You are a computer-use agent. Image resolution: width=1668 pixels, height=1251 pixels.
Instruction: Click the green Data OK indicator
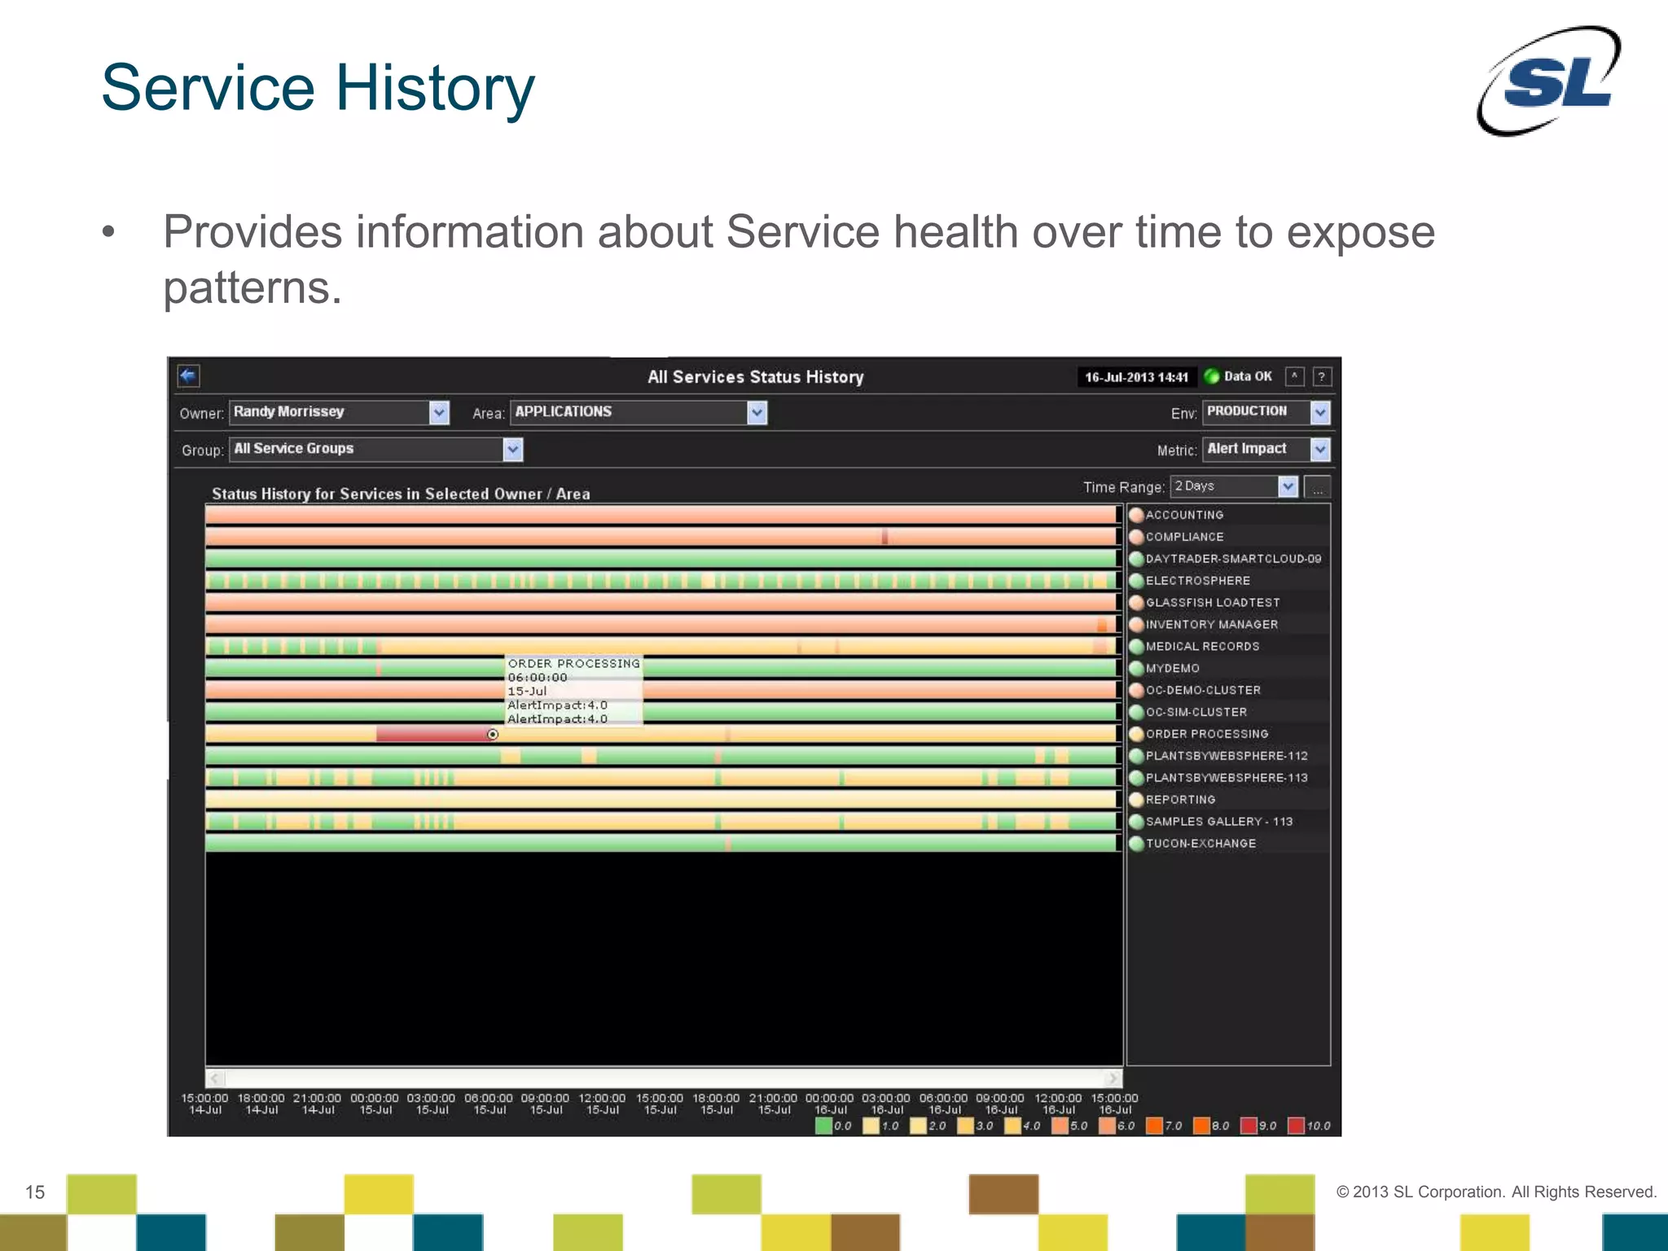tap(1212, 376)
